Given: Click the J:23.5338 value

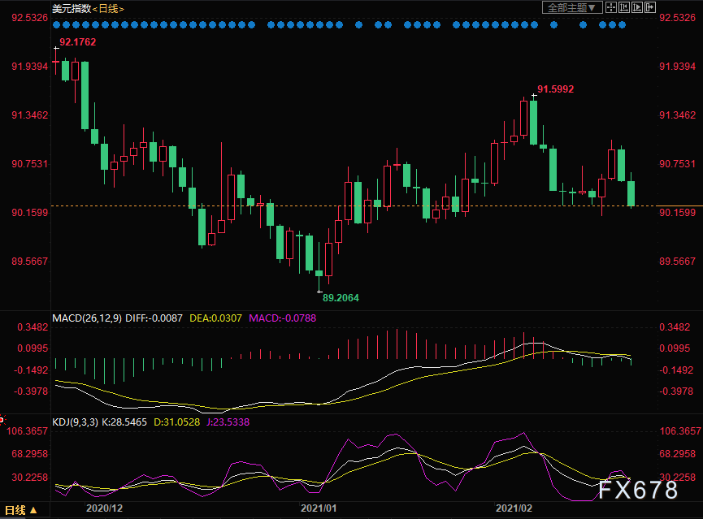Looking at the screenshot, I should click(228, 422).
